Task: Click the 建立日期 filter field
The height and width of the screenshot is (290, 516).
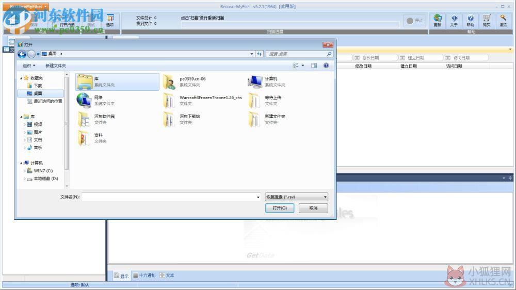Action: click(x=421, y=58)
